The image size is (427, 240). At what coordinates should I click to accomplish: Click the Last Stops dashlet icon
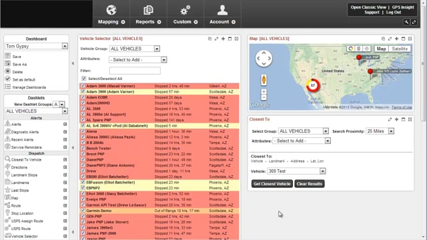[7, 189]
